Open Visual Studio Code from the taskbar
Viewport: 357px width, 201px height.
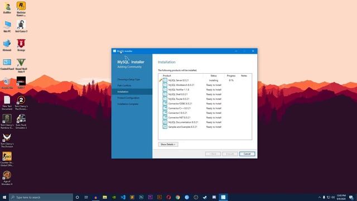[123, 197]
